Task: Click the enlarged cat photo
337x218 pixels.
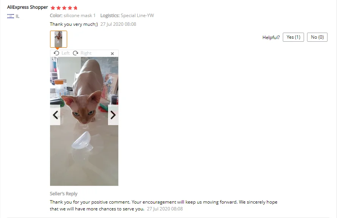Action: pos(84,121)
